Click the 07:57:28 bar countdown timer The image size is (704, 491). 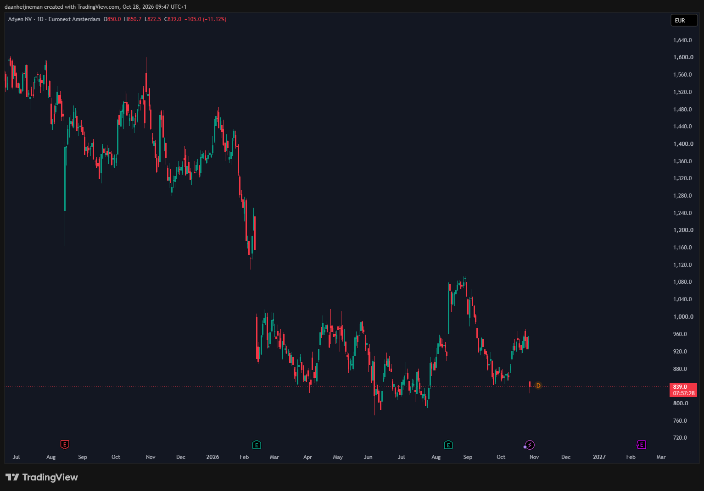point(684,393)
